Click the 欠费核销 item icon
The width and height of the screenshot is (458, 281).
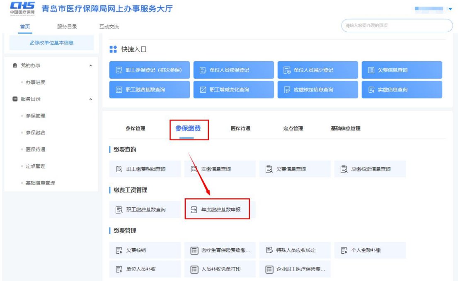coord(119,250)
